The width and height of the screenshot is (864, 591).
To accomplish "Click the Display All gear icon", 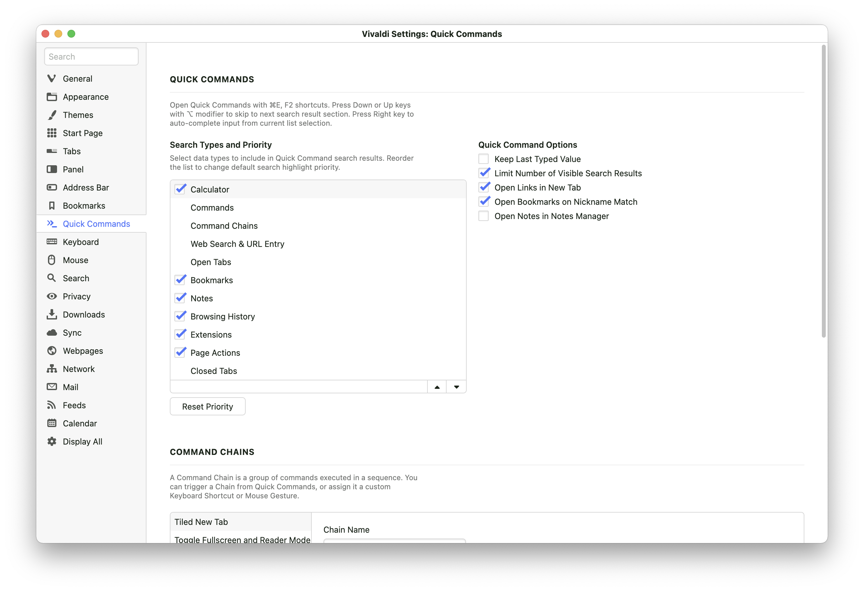I will (x=52, y=441).
